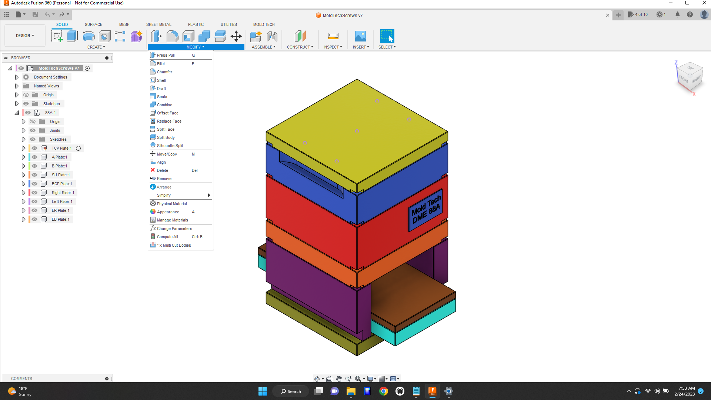This screenshot has width=711, height=400.
Task: Collapse the 88A:1 component node
Action: click(17, 113)
